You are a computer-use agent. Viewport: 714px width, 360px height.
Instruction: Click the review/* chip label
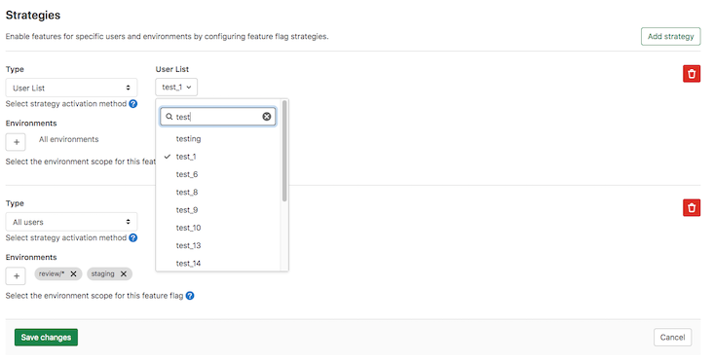pos(52,273)
